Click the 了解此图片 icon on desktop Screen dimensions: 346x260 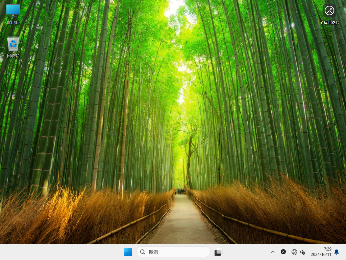(x=329, y=10)
